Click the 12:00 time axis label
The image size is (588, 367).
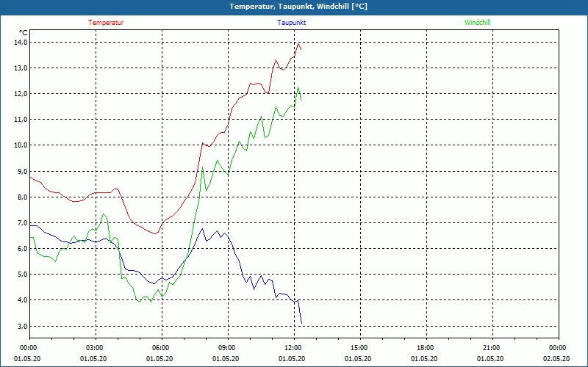293,348
